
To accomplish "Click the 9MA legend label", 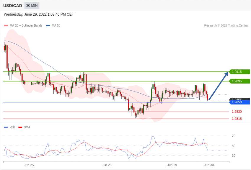I will 27,127.
